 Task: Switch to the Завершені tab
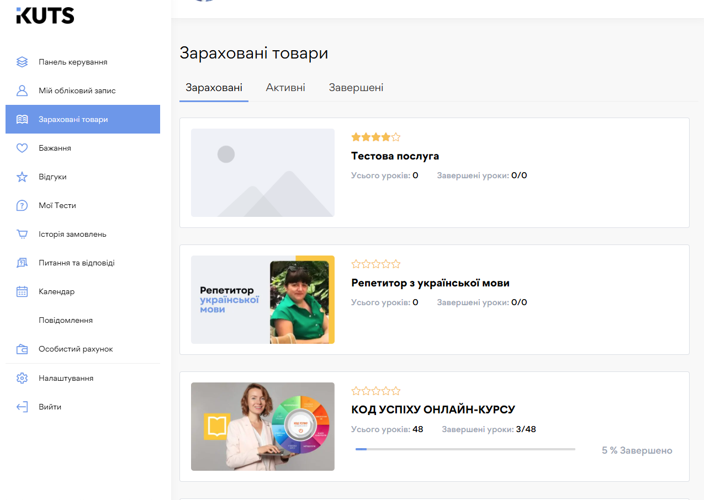coord(356,87)
